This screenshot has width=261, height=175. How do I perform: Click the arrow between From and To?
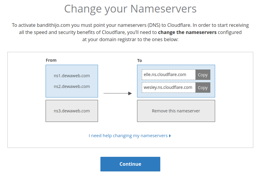point(117,93)
